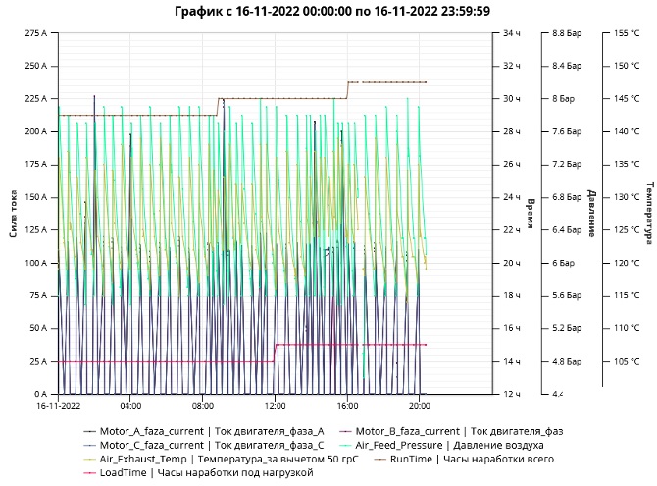
Task: Click the 75 A axis label
Action: [x=37, y=296]
